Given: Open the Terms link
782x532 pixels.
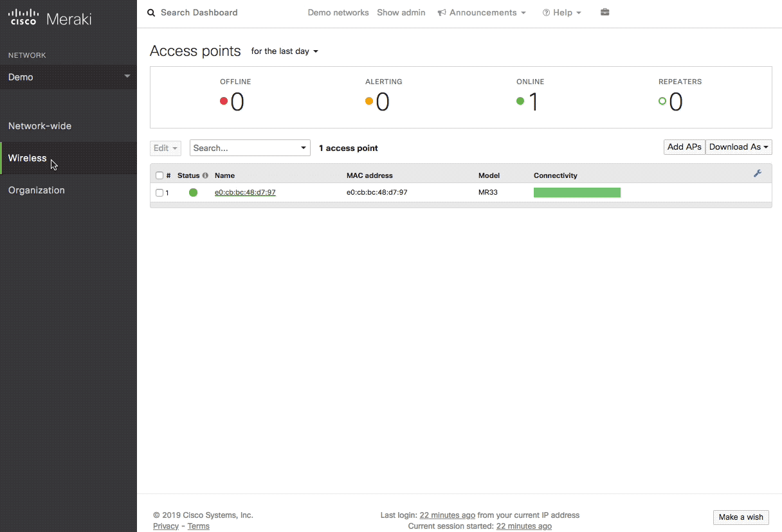Looking at the screenshot, I should [x=199, y=526].
